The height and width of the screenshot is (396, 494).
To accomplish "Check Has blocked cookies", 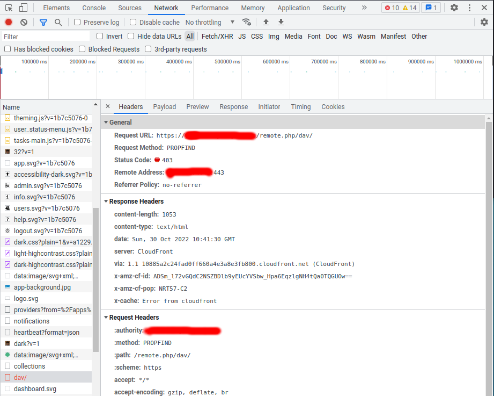I will [x=8, y=49].
